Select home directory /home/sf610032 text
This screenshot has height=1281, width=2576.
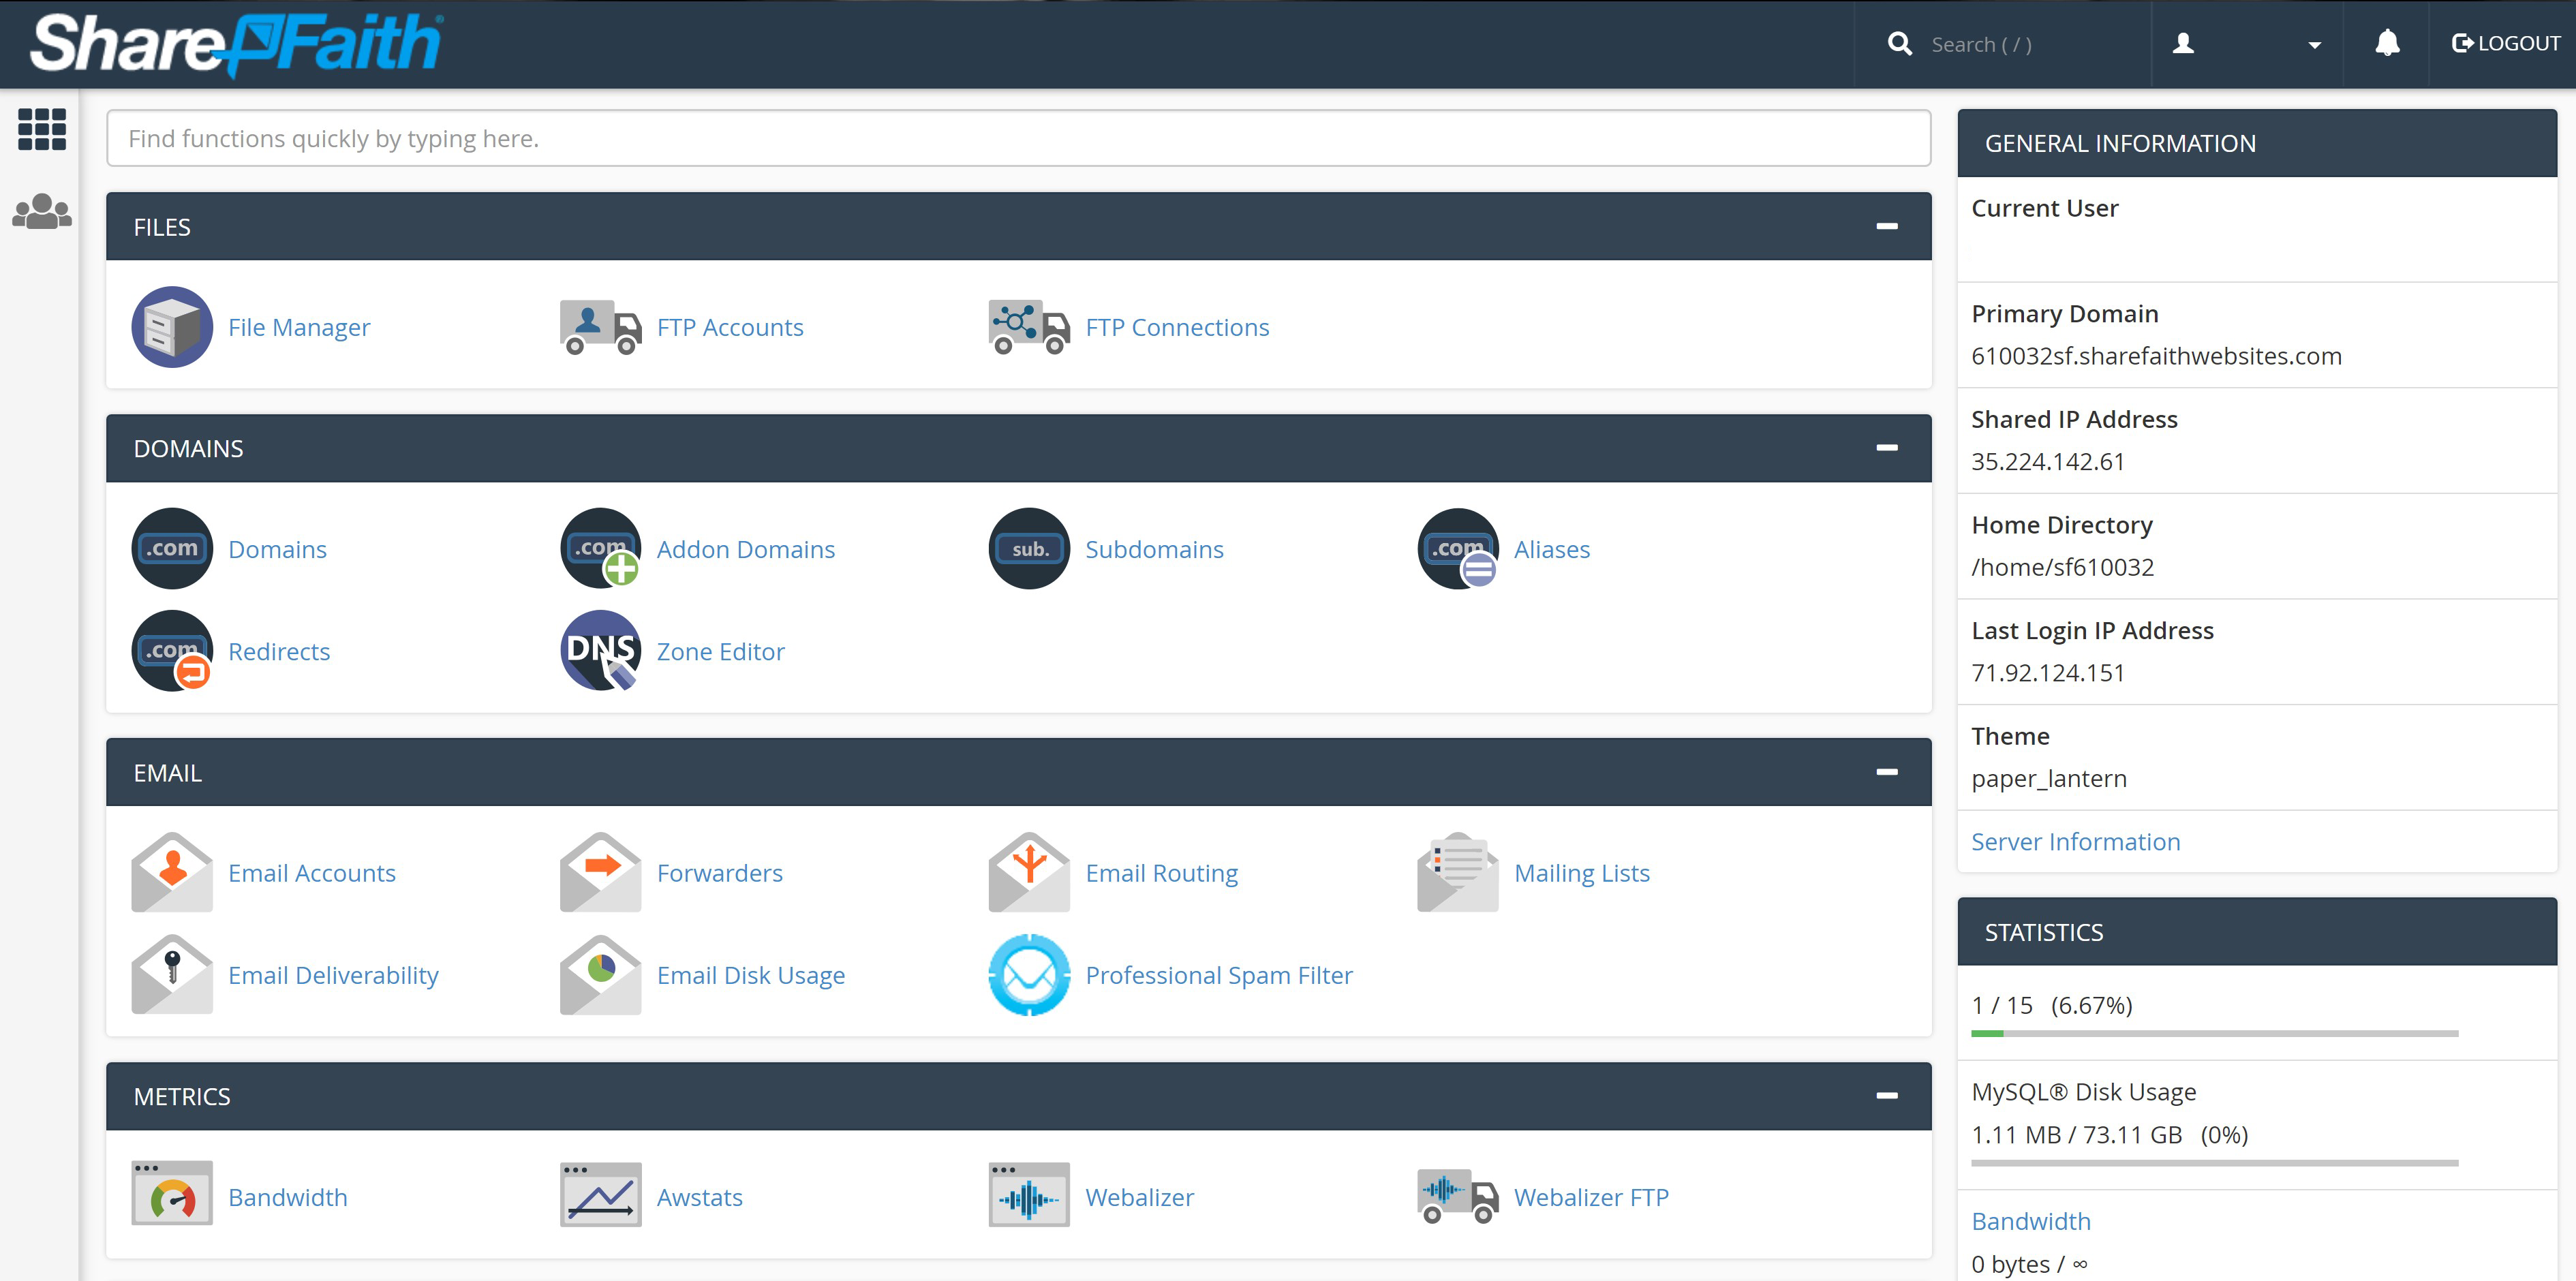[2062, 568]
